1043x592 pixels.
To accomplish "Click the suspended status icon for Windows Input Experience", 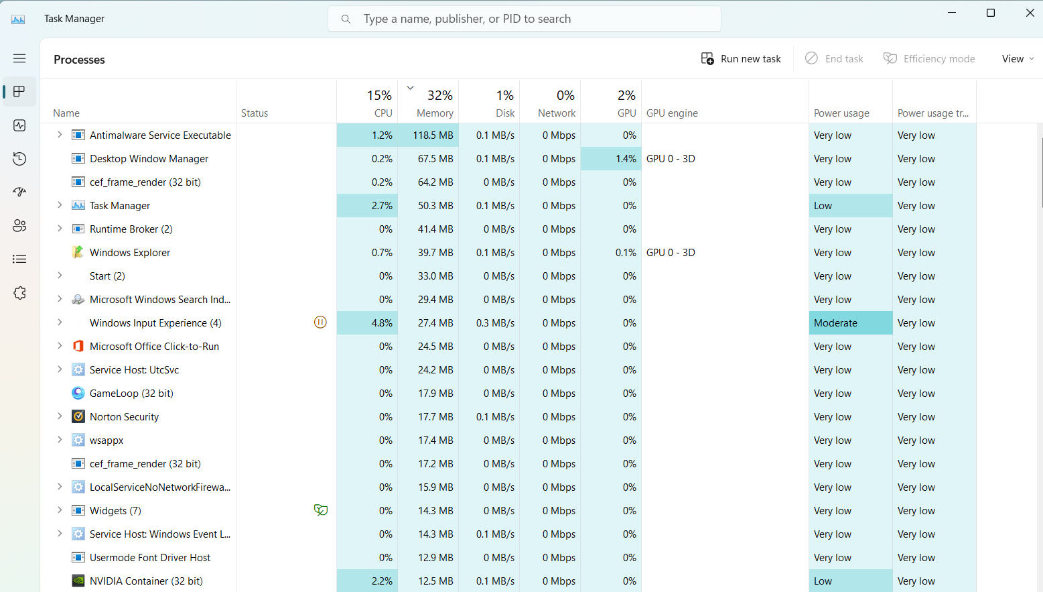I will pyautogui.click(x=320, y=322).
